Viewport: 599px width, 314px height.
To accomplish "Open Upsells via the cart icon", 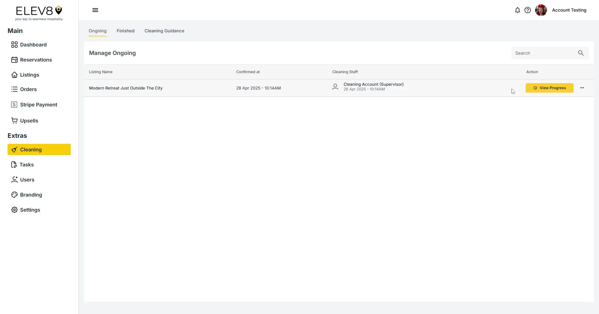I will pyautogui.click(x=14, y=120).
